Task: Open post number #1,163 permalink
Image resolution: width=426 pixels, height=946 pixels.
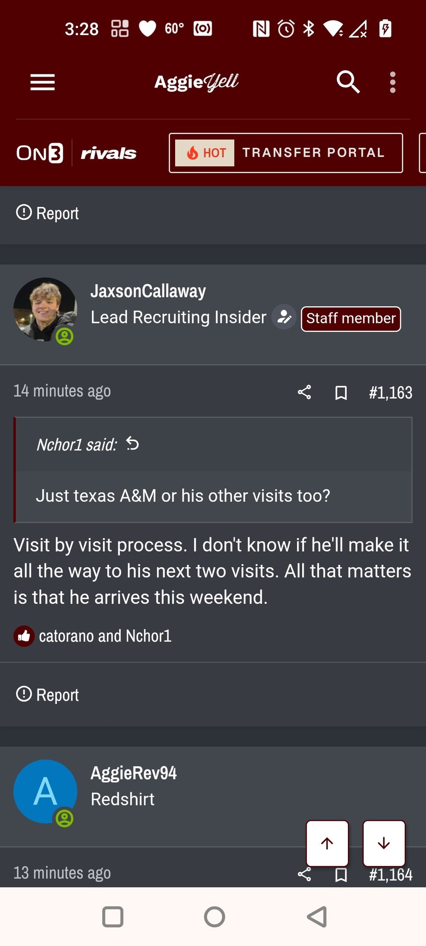Action: point(390,393)
